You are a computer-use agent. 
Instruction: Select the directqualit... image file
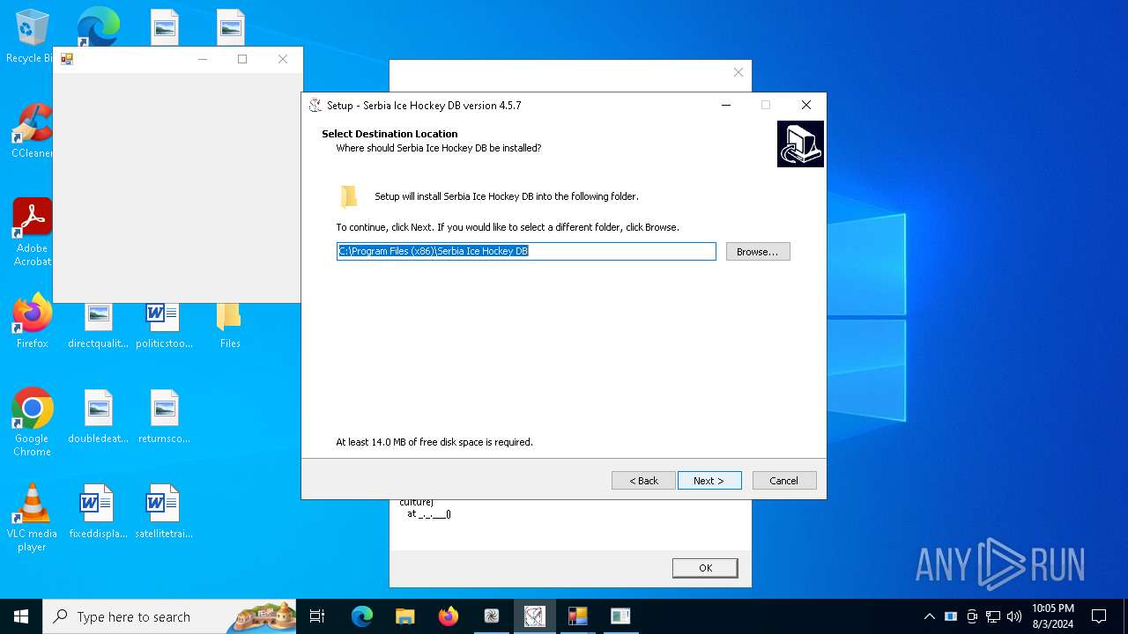[98, 324]
